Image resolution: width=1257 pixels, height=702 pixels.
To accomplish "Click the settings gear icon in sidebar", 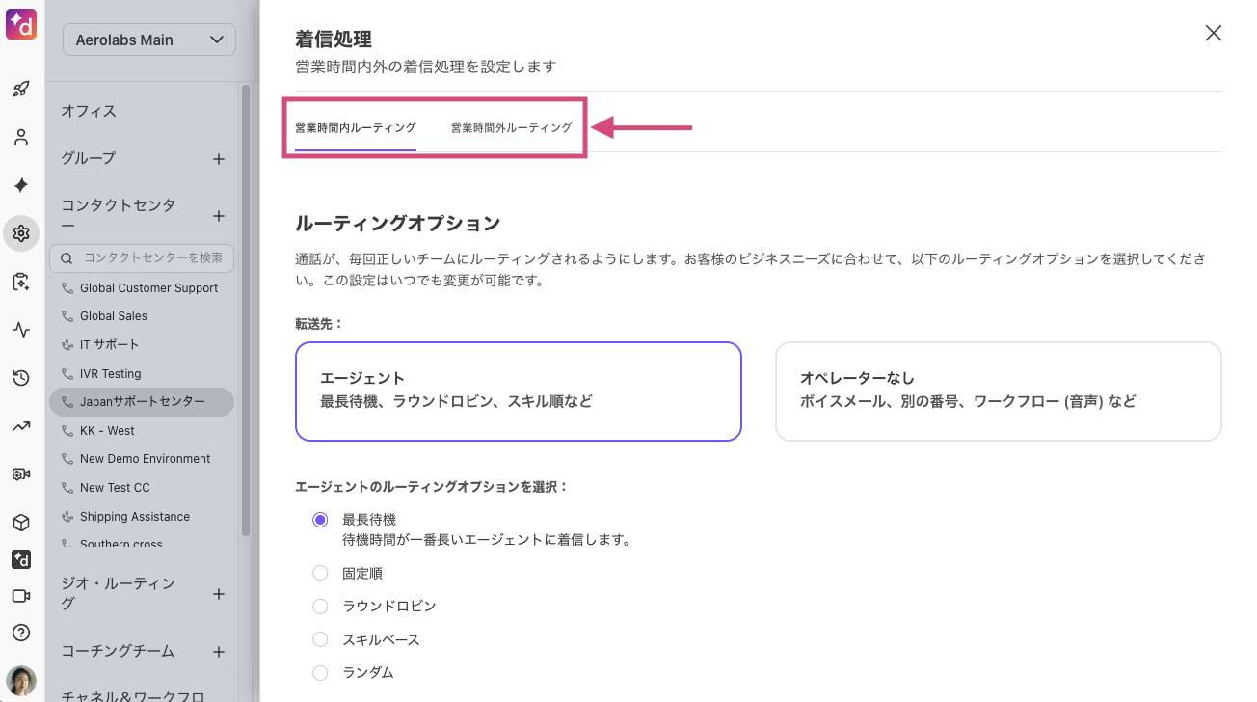I will coord(21,233).
